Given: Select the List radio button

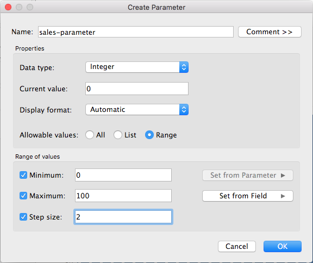Looking at the screenshot, I should point(118,135).
